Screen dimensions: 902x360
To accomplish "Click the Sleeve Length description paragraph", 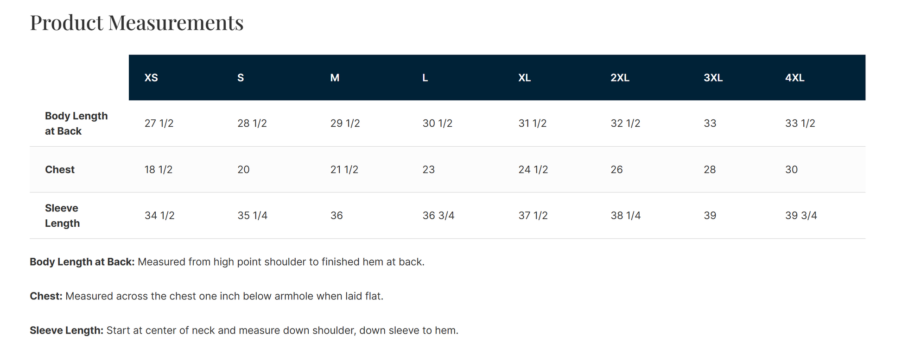I will click(244, 330).
